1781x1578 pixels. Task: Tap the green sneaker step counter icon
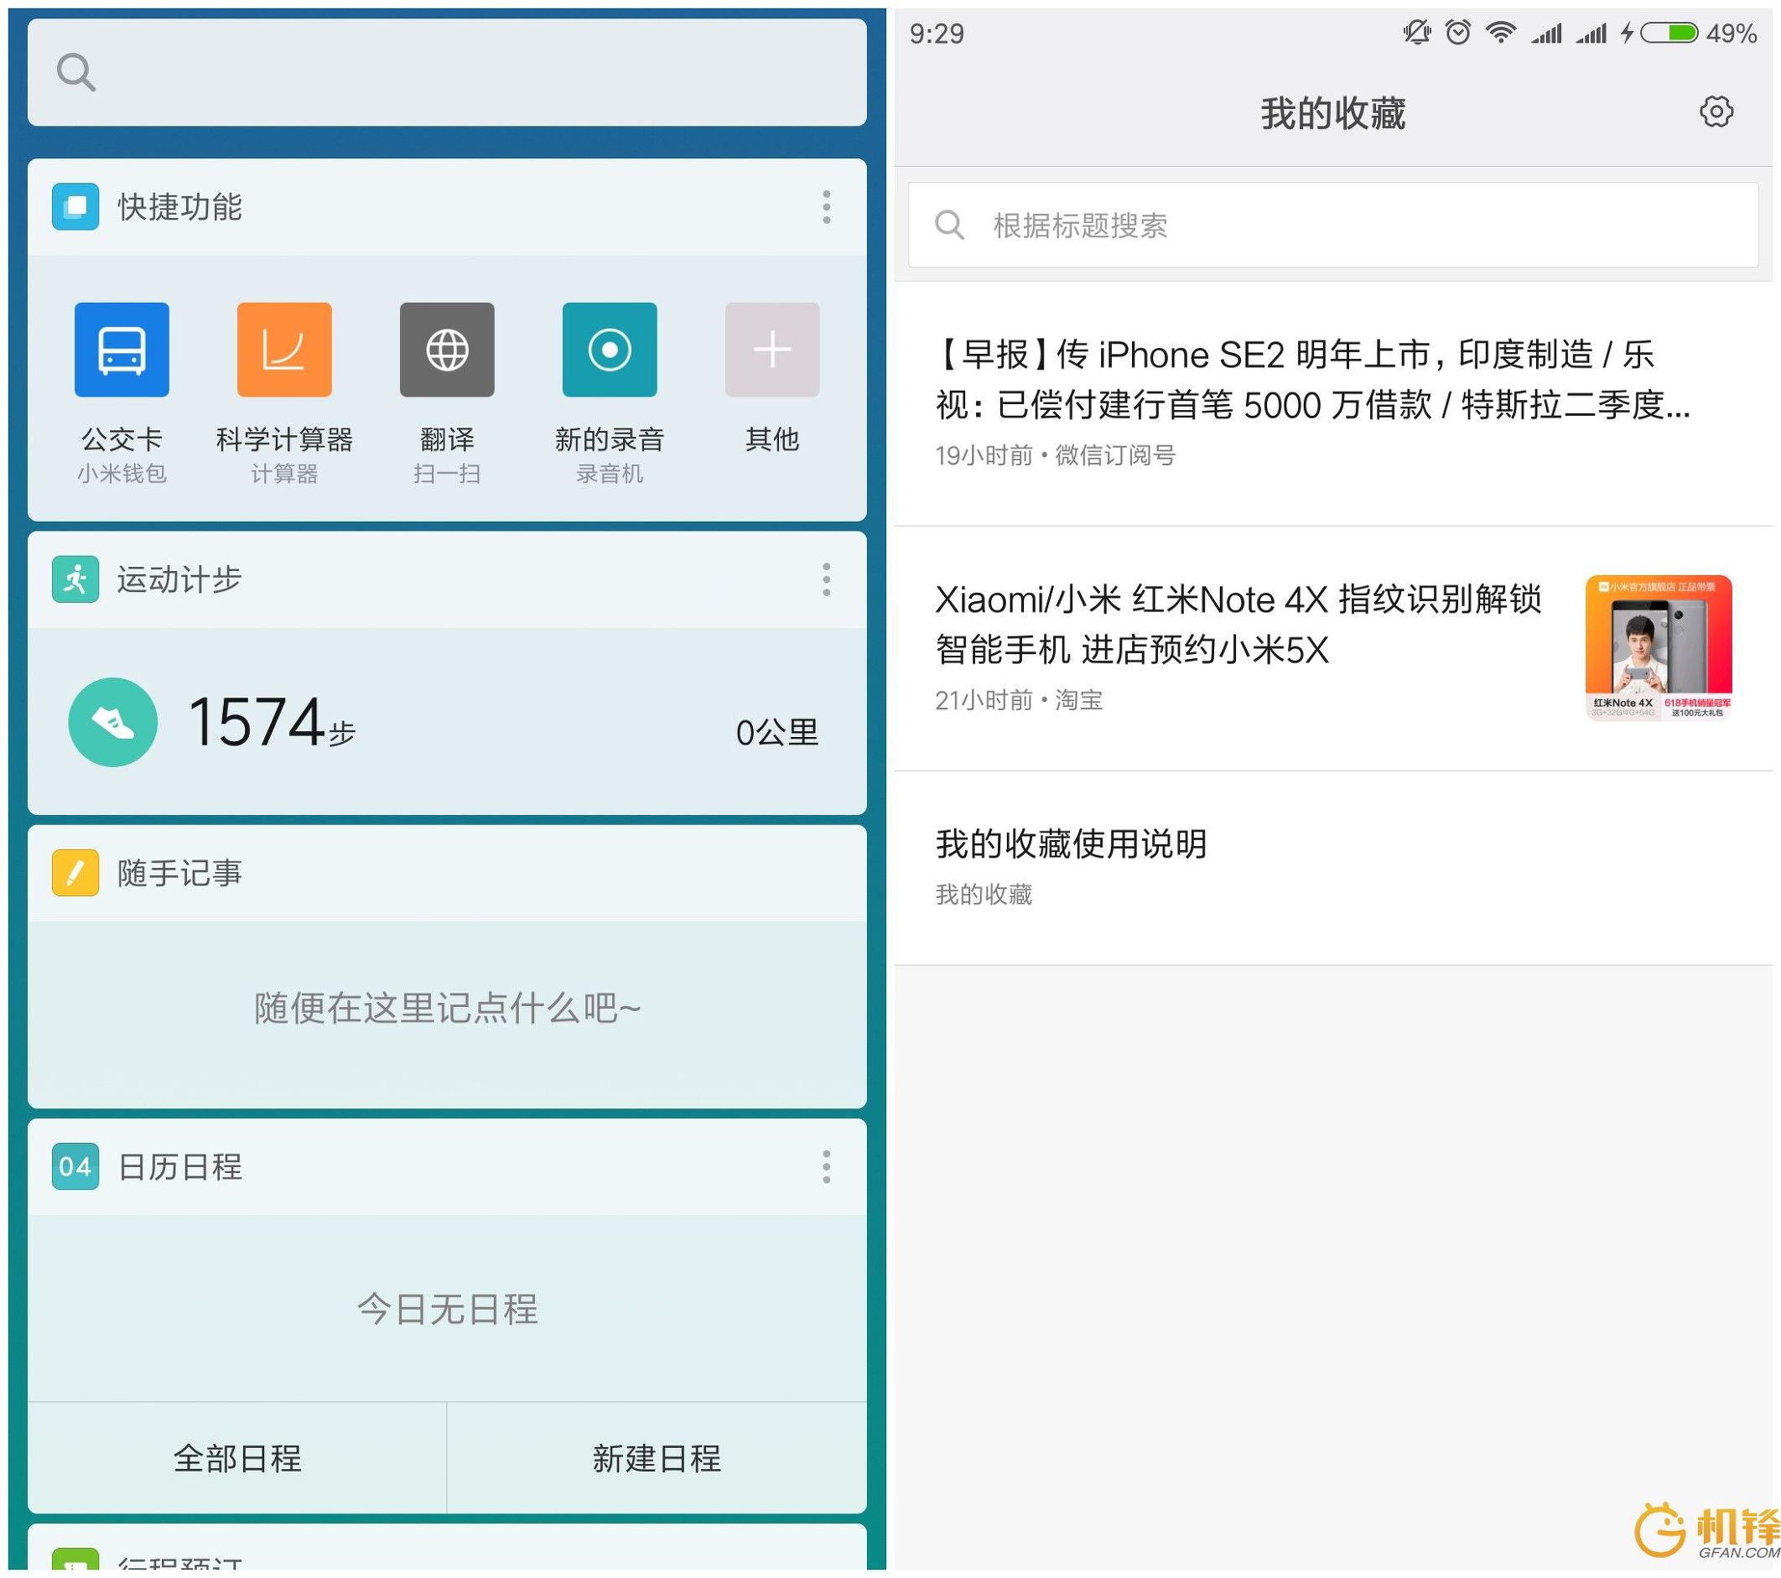coord(112,721)
